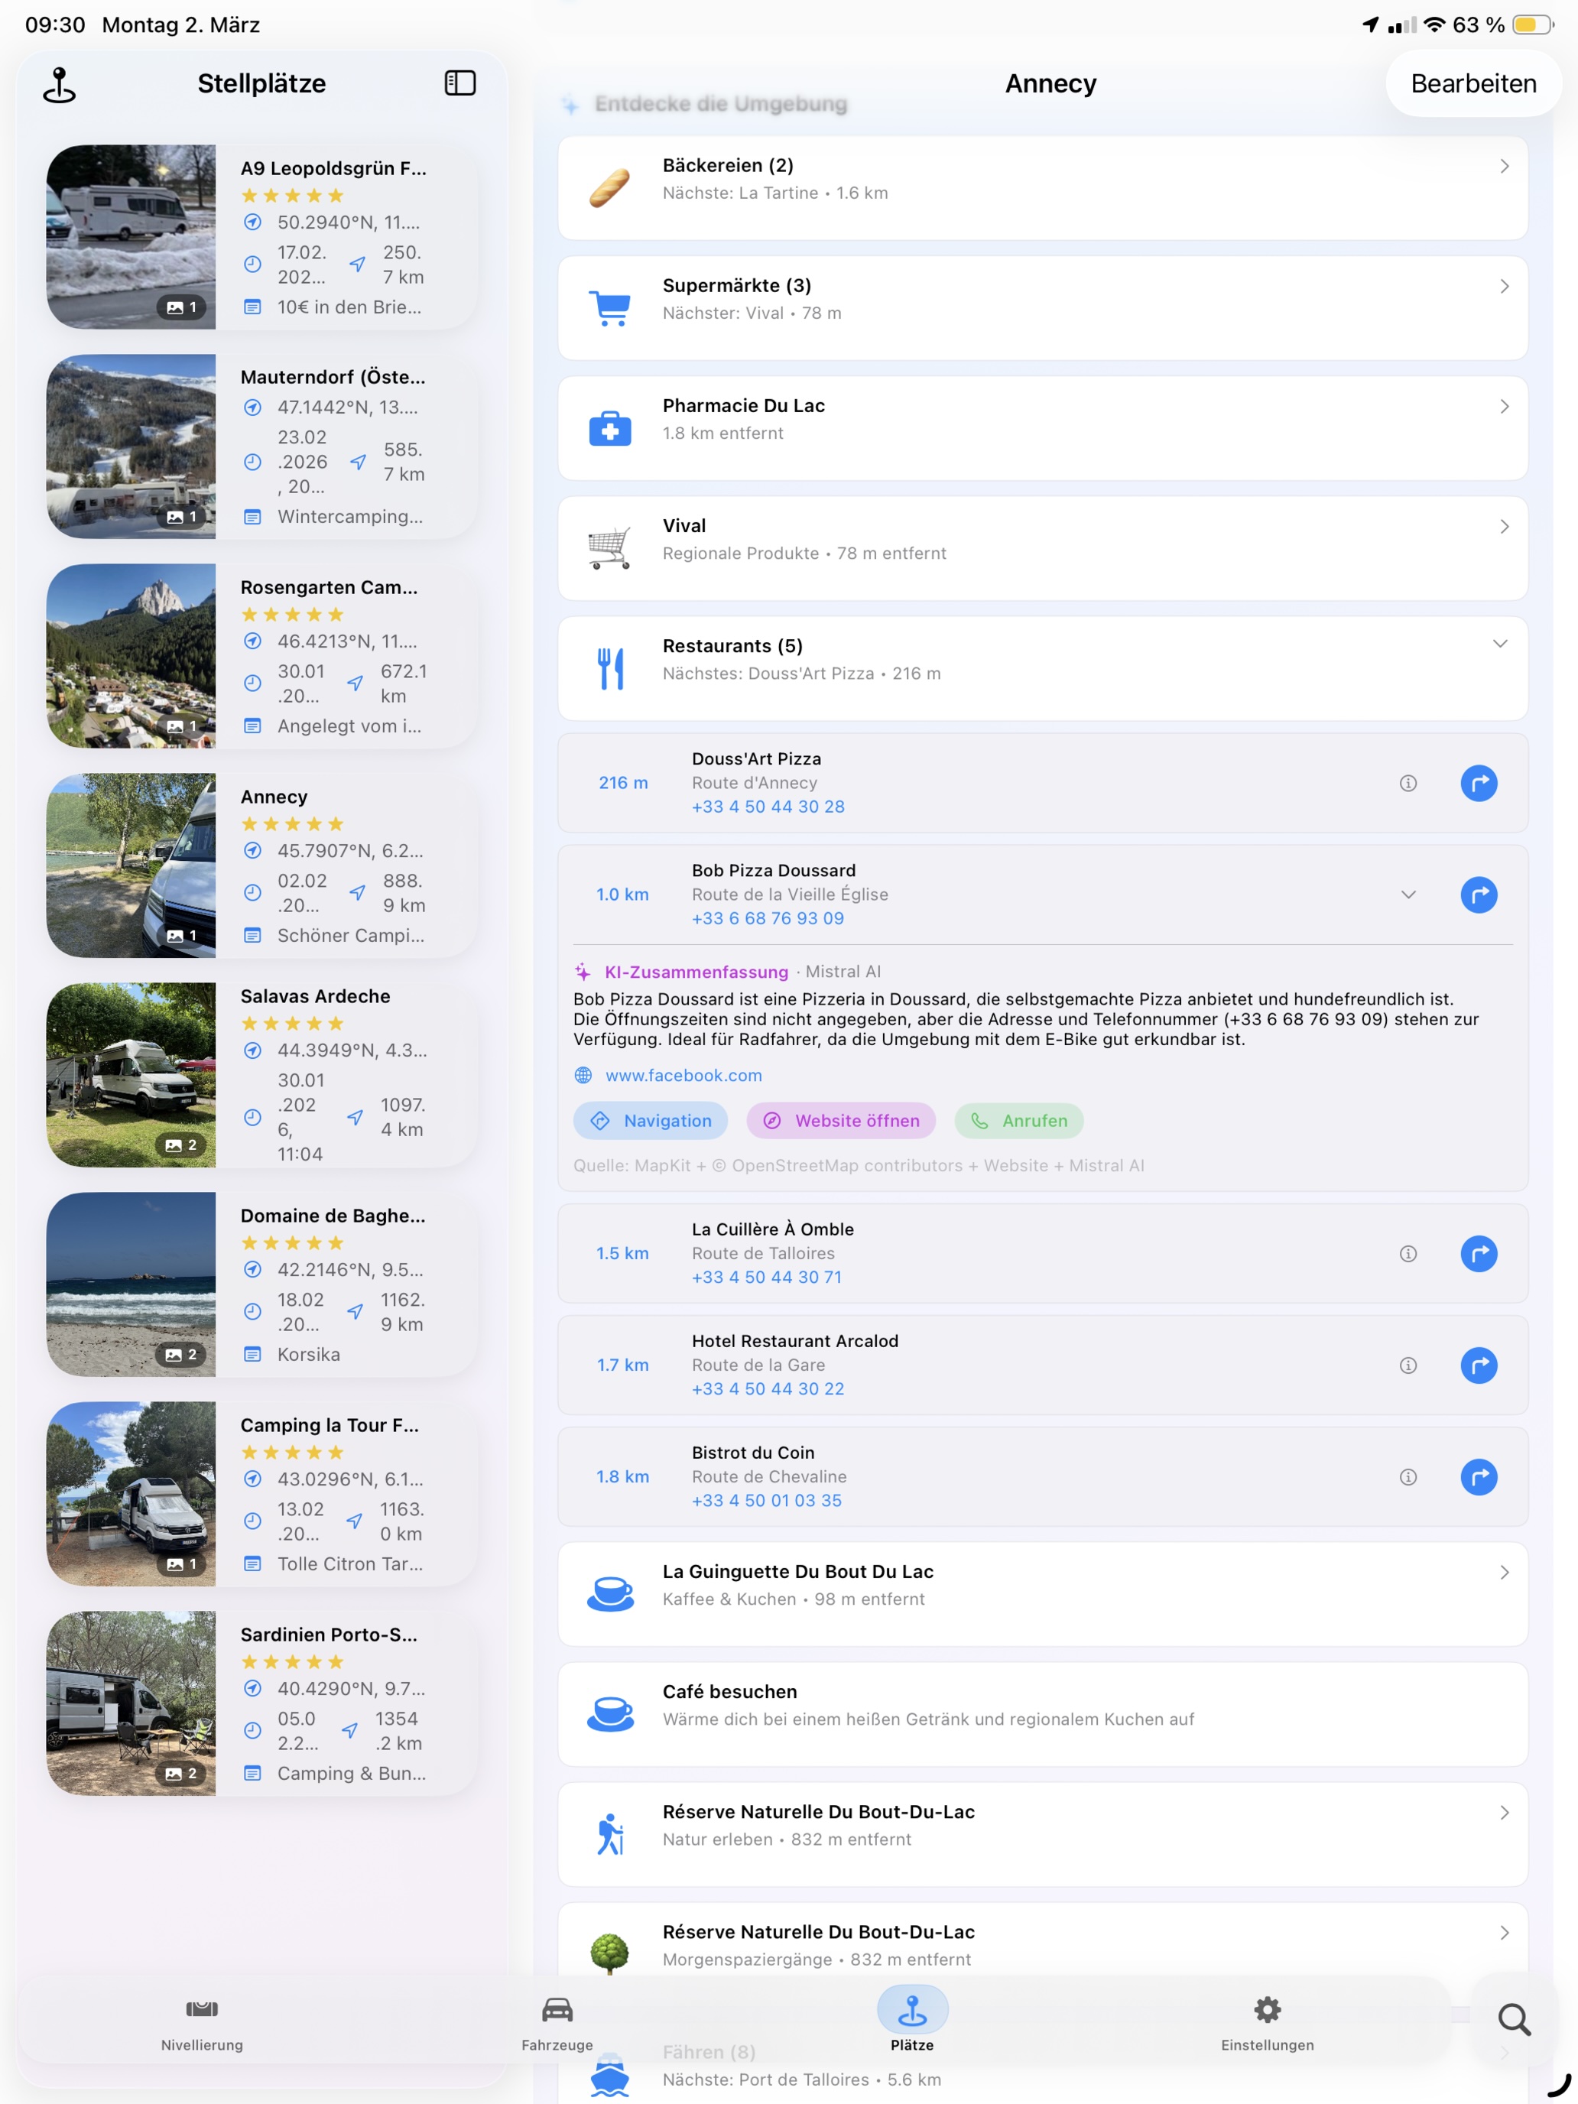
Task: Tap the Website öffnen button
Action: [841, 1121]
